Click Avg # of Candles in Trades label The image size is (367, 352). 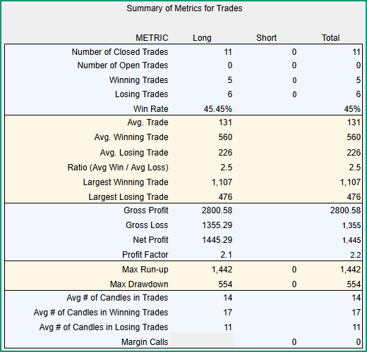(117, 298)
